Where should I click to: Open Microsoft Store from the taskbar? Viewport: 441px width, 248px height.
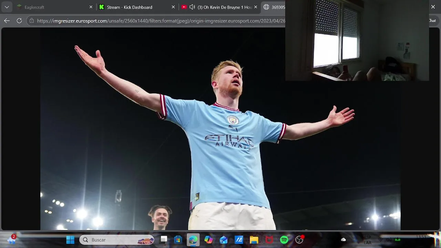point(178,240)
